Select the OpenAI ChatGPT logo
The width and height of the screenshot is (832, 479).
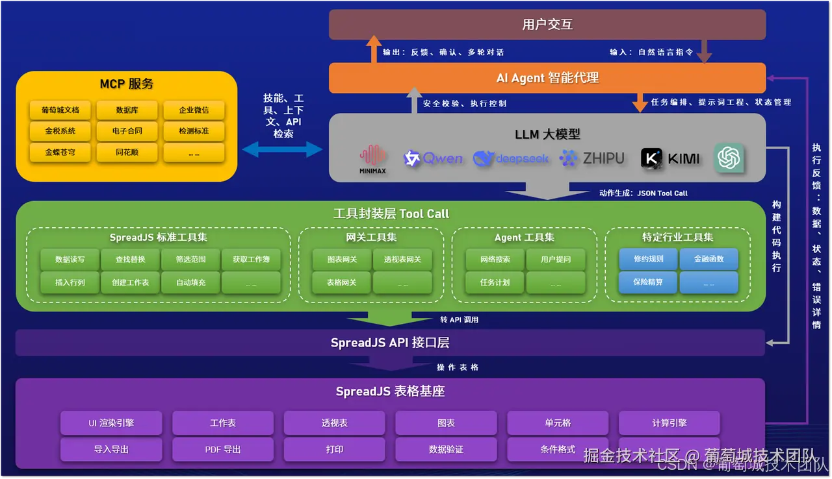(x=729, y=158)
